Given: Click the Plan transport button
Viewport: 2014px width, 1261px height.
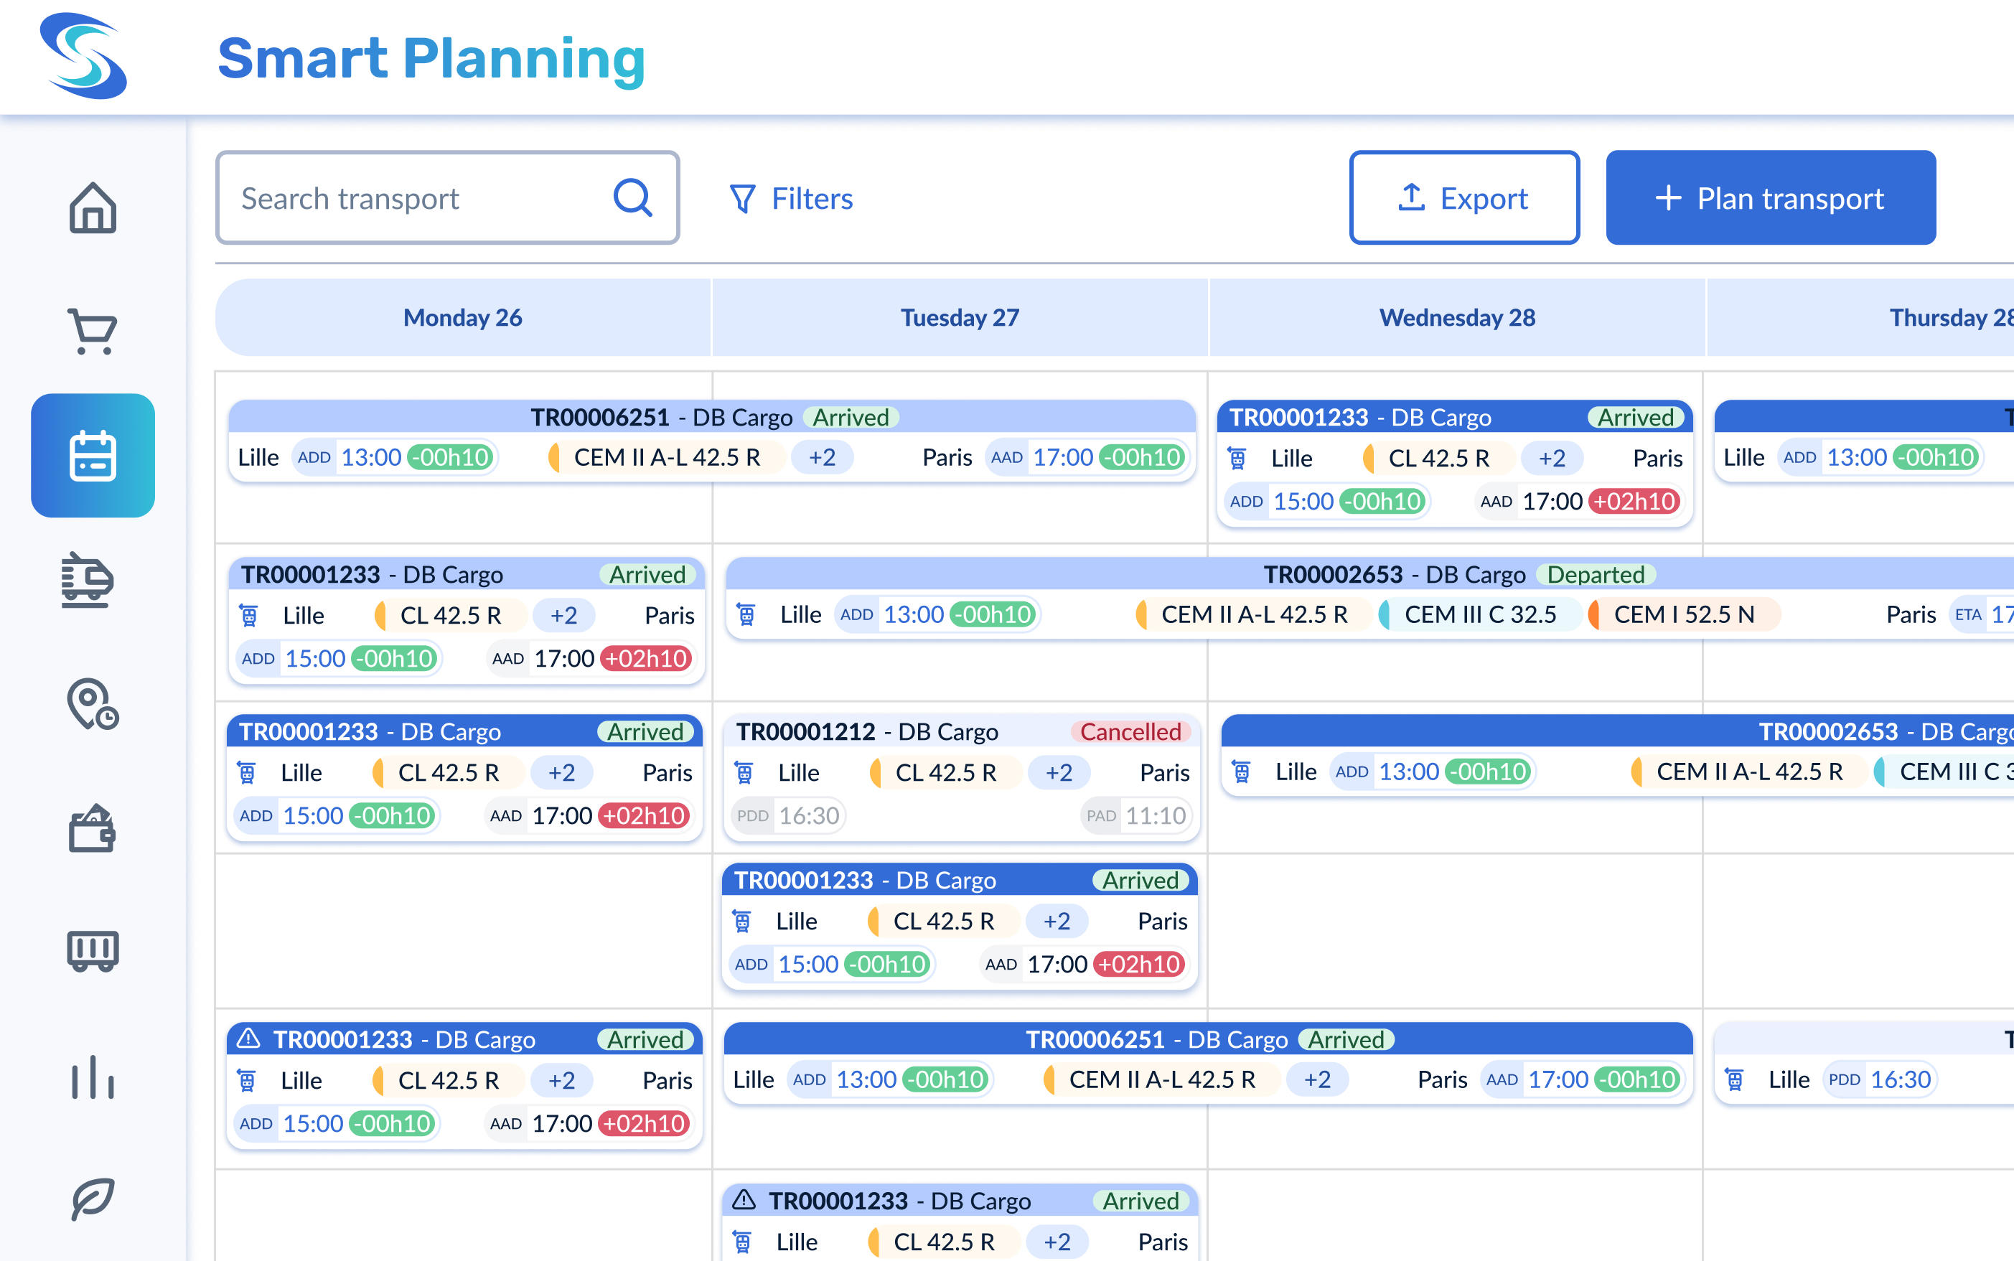Looking at the screenshot, I should tap(1770, 197).
